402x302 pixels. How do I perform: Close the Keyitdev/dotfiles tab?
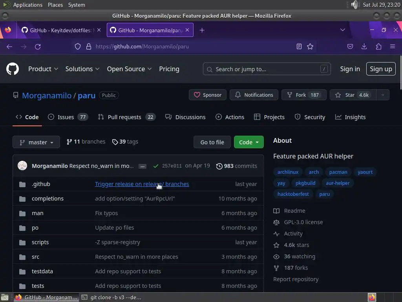99,30
